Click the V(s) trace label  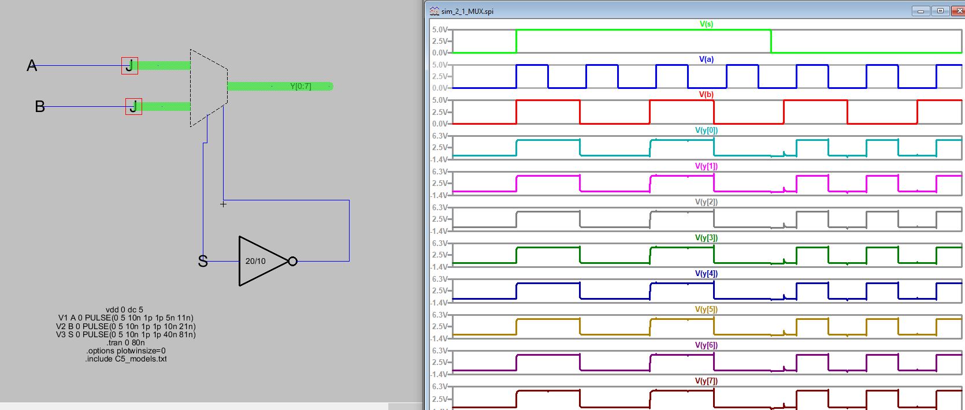click(706, 24)
